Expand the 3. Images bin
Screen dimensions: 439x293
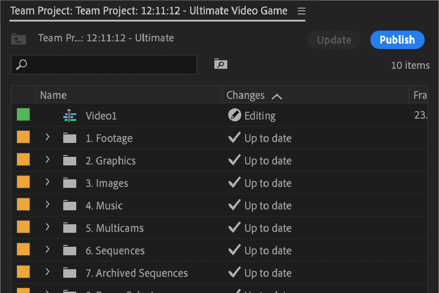(x=48, y=182)
